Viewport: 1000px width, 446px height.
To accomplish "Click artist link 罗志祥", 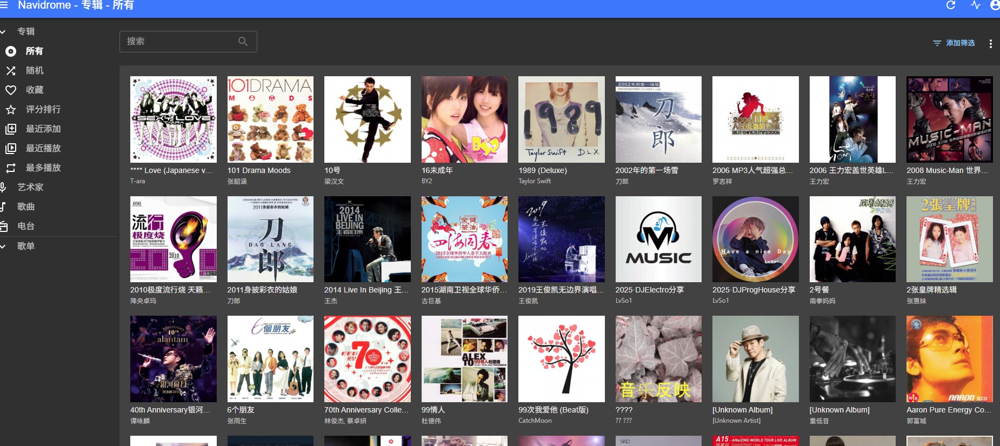I will [722, 182].
